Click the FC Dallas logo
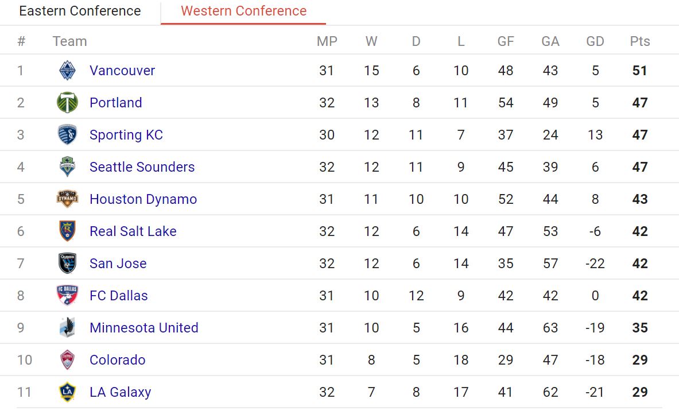 [x=68, y=295]
